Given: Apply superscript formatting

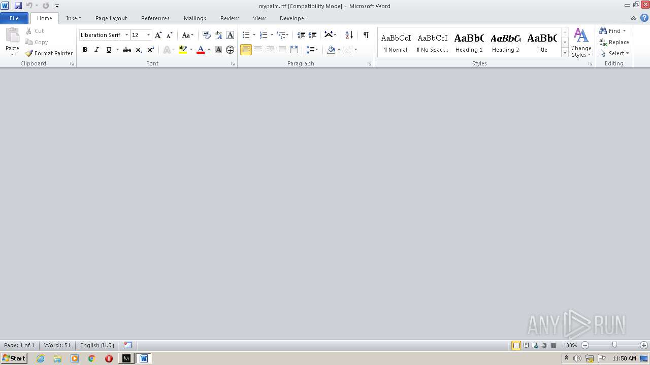Looking at the screenshot, I should [x=150, y=50].
